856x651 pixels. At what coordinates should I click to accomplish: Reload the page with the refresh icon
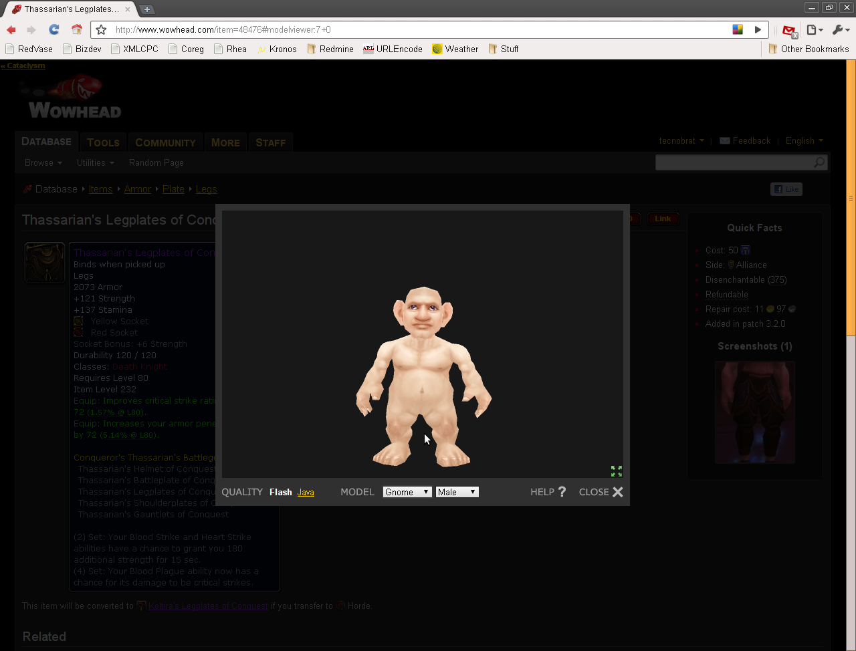coord(54,29)
